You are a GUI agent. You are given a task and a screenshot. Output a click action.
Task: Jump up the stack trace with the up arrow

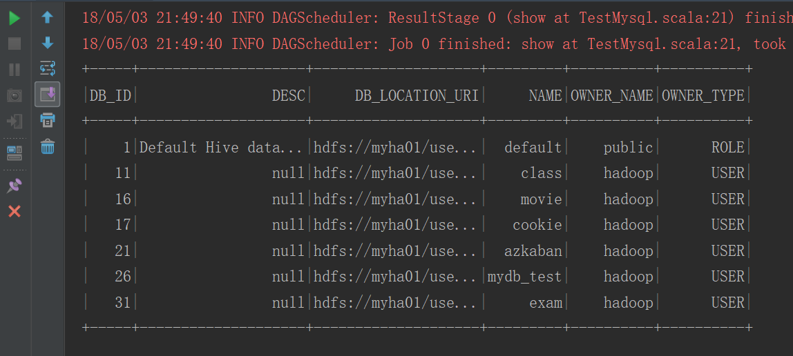pos(48,18)
